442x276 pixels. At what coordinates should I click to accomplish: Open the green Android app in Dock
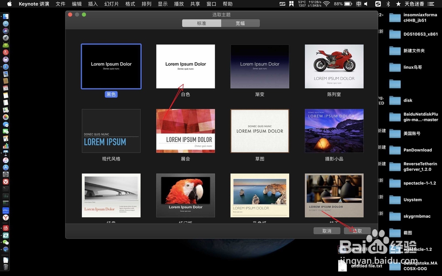6,45
